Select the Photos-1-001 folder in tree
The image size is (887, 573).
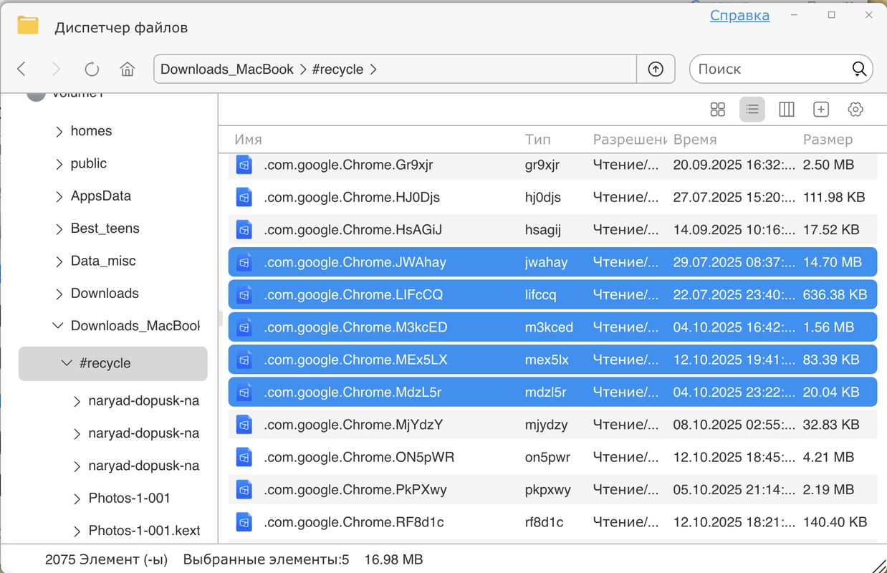coord(129,499)
